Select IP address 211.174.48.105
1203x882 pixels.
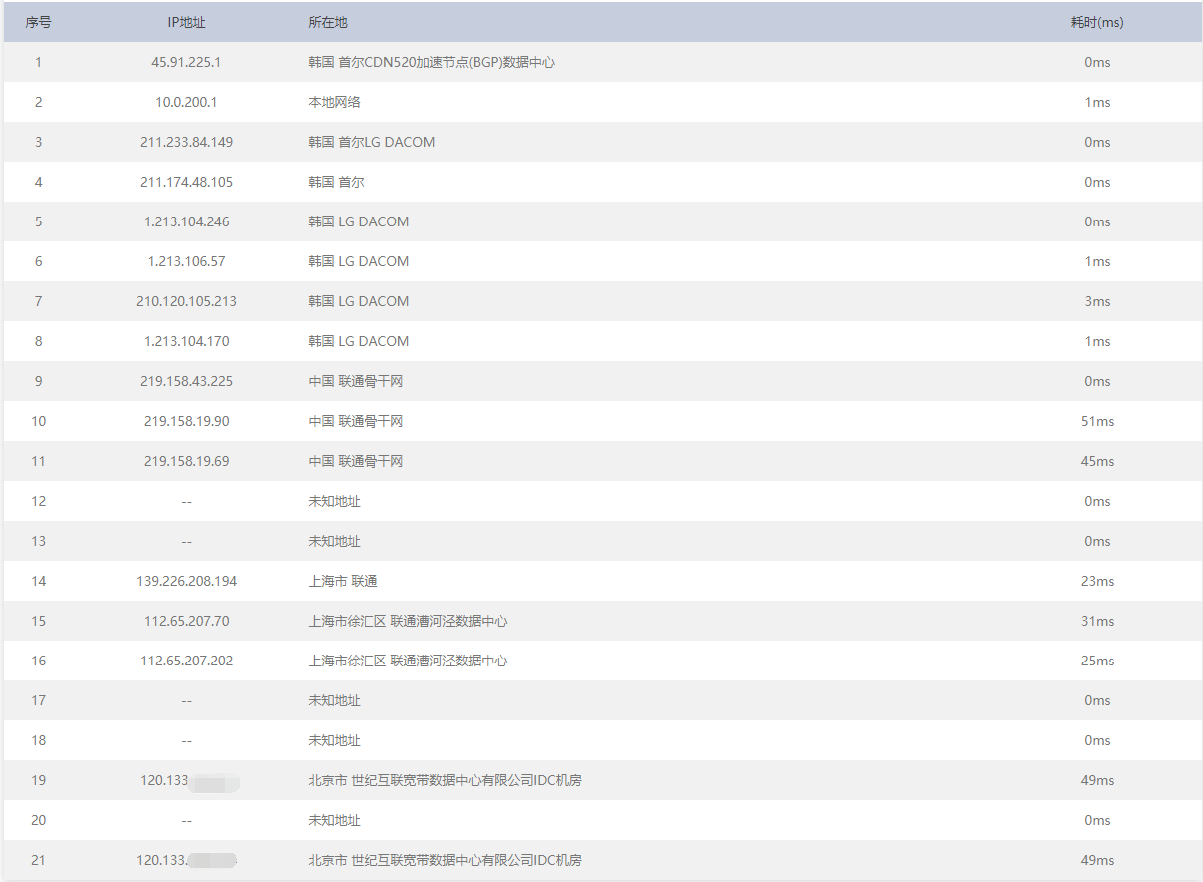coord(186,182)
